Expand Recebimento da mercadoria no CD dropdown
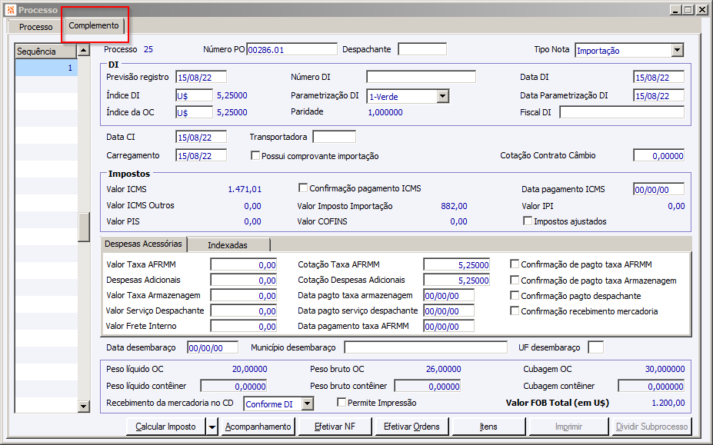Image resolution: width=713 pixels, height=445 pixels. pos(307,403)
